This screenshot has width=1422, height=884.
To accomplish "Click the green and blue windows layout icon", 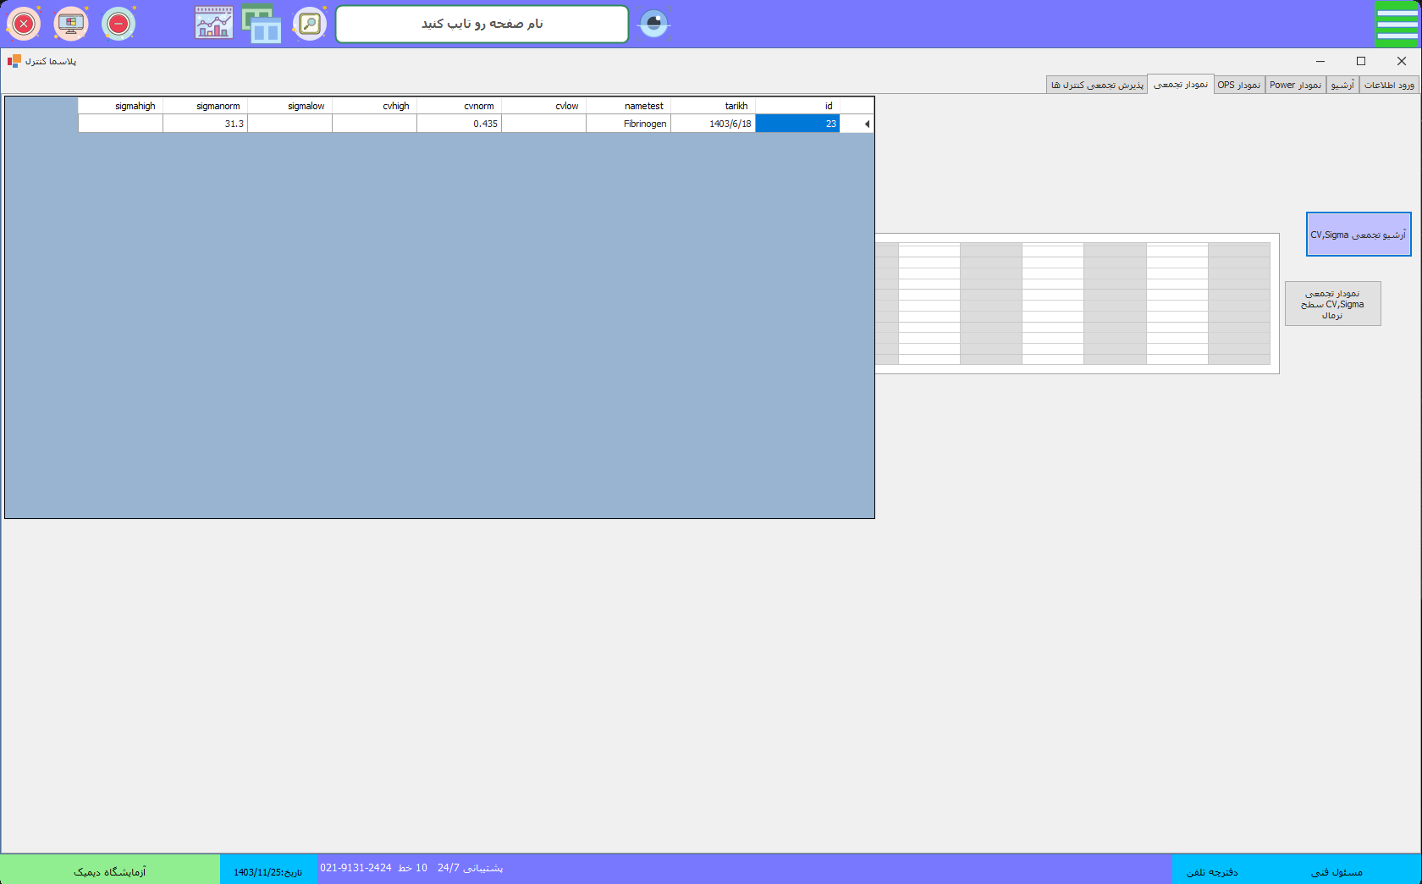I will click(262, 24).
